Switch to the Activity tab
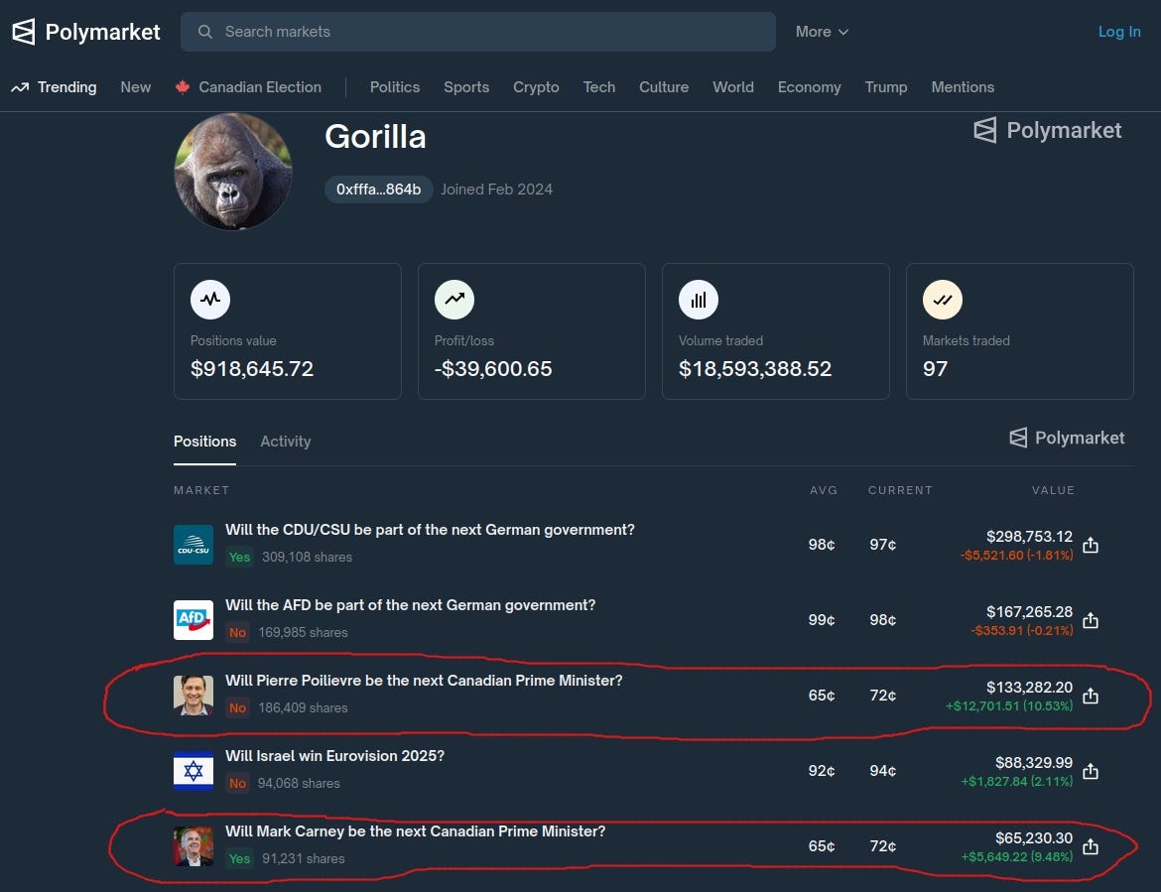The image size is (1161, 892). pyautogui.click(x=286, y=442)
